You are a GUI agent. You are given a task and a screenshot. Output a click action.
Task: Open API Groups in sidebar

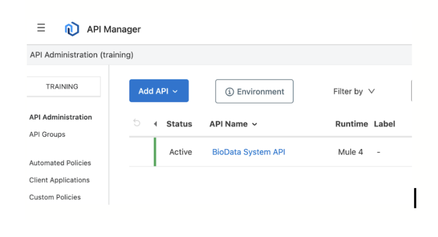click(47, 135)
